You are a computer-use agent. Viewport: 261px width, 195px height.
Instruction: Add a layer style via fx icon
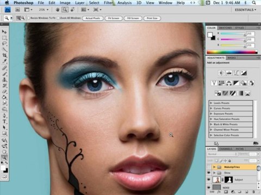219,192
